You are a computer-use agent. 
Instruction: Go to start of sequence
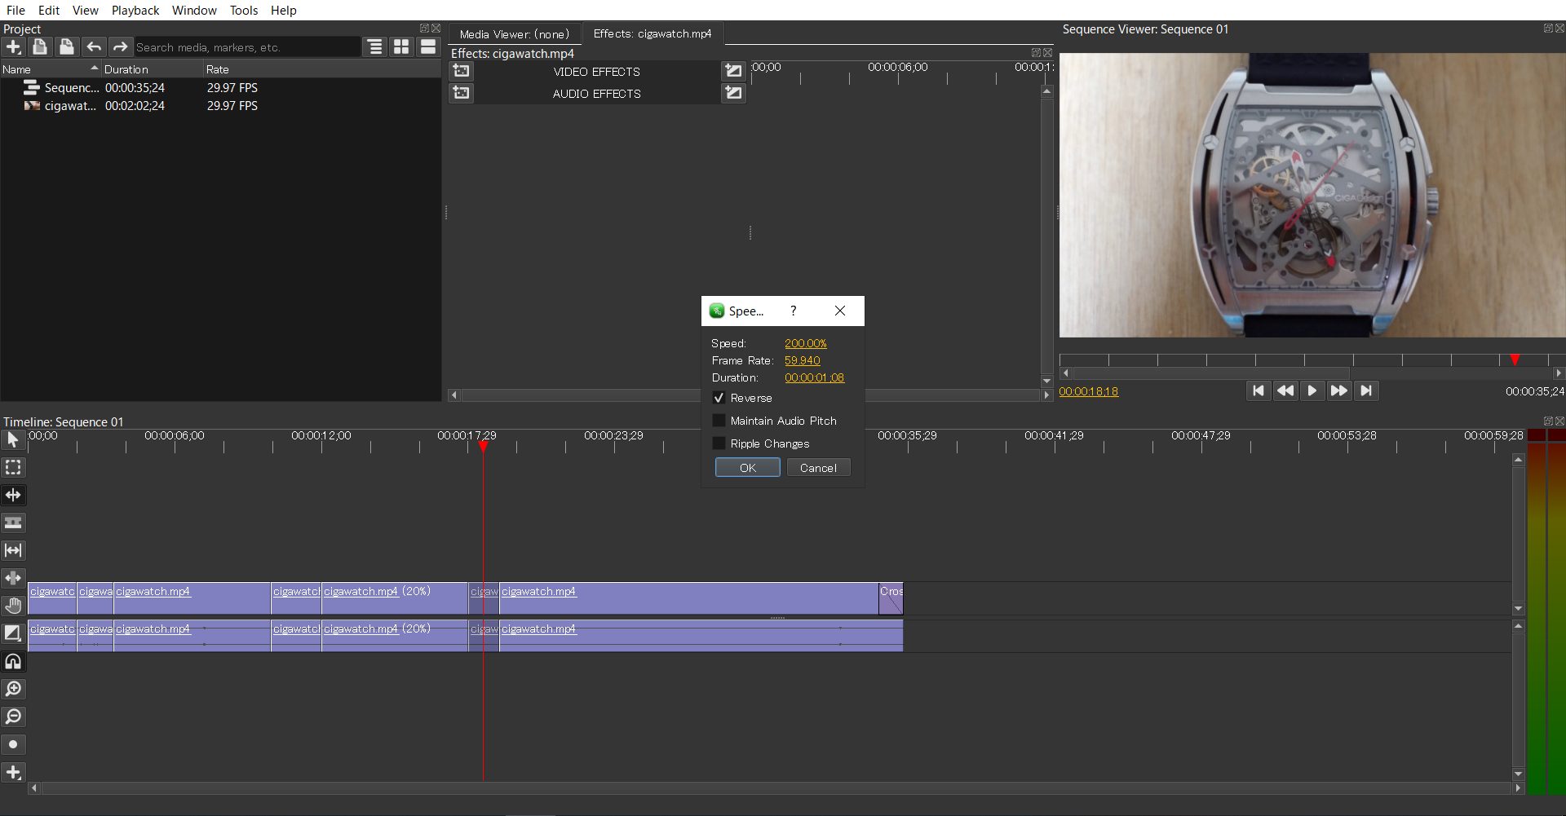pos(1259,390)
